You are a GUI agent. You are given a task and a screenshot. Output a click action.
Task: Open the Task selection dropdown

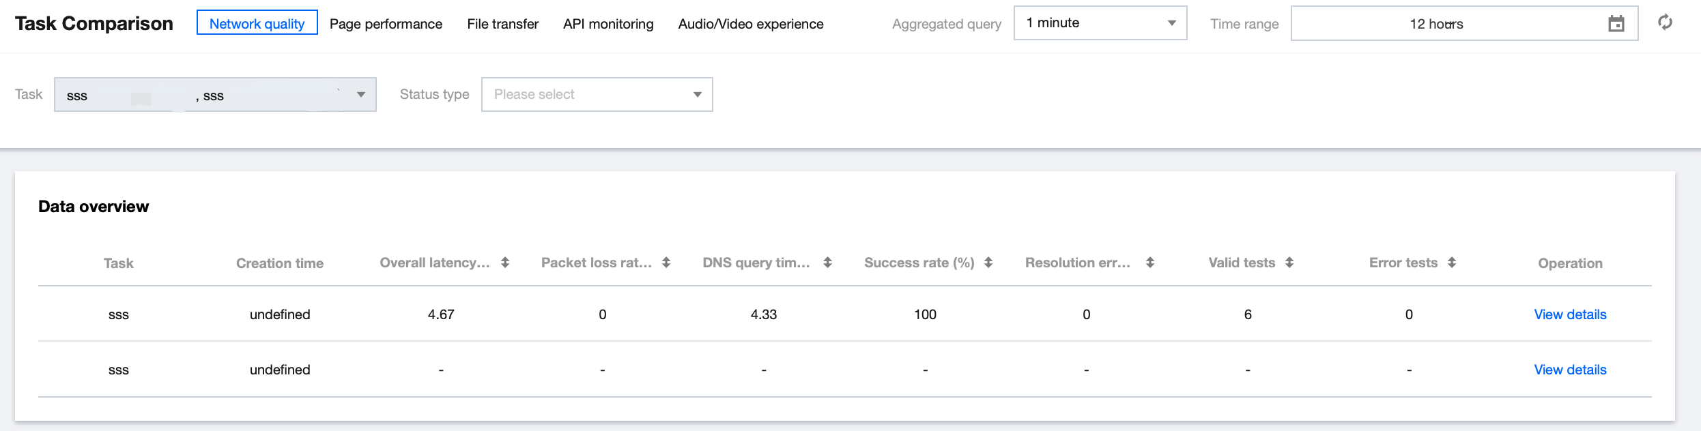[215, 95]
